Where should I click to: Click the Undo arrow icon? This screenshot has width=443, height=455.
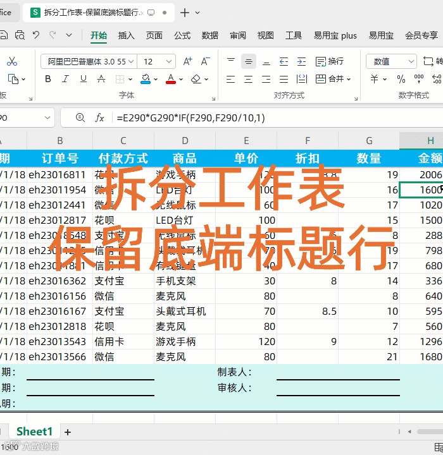tap(36, 35)
